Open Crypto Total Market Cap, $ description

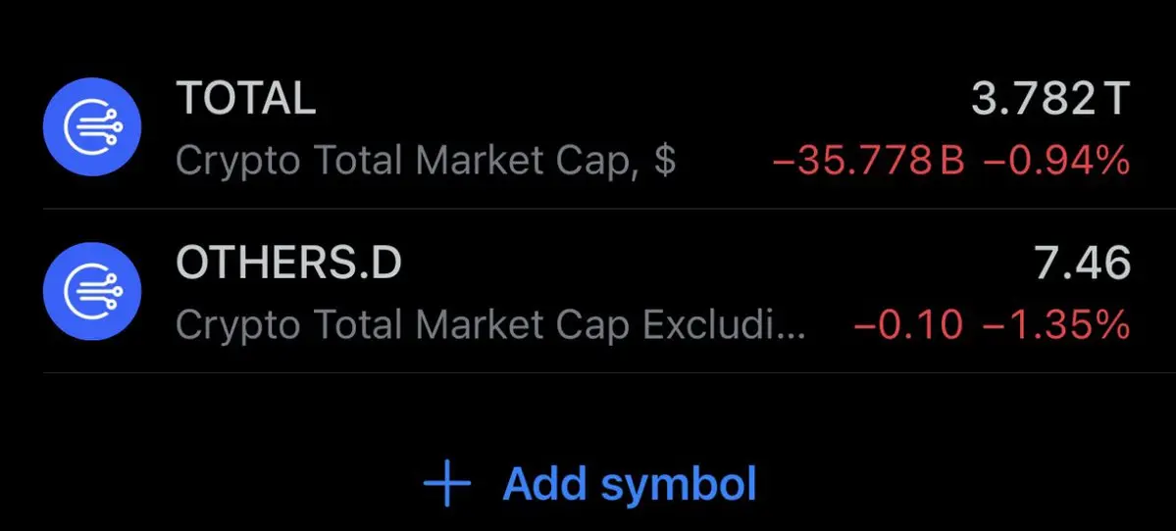426,161
